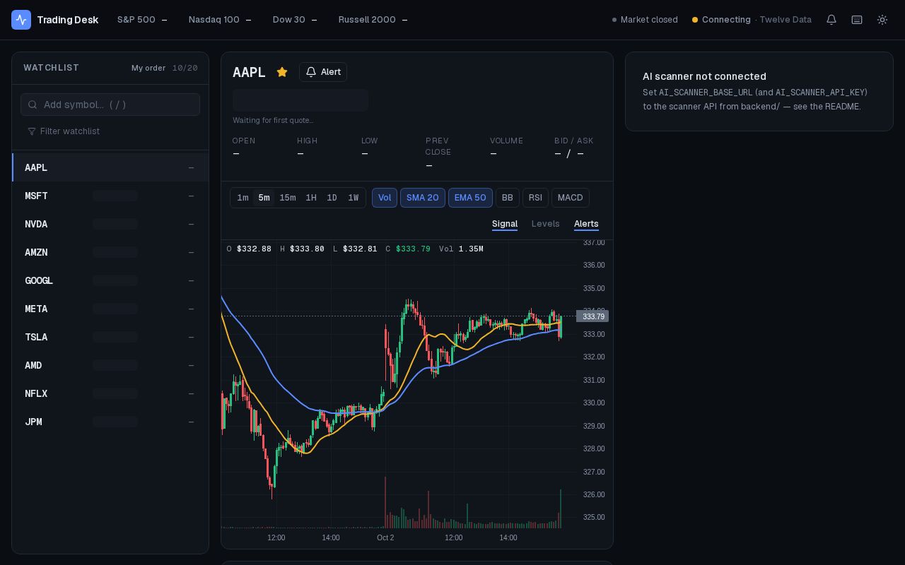Select AMD in the watchlist

110,365
